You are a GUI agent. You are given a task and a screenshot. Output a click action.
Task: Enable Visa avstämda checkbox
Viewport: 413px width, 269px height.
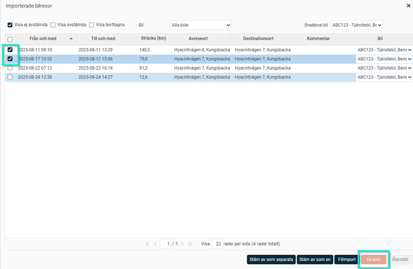(53, 25)
